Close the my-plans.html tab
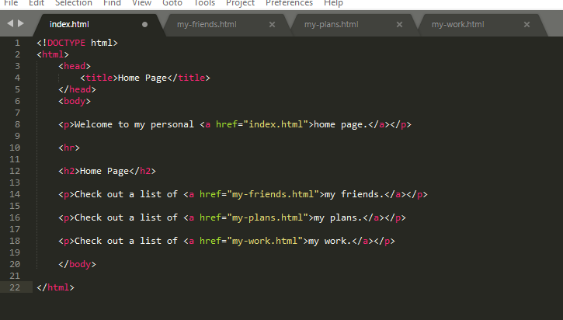The height and width of the screenshot is (320, 563). pyautogui.click(x=399, y=24)
